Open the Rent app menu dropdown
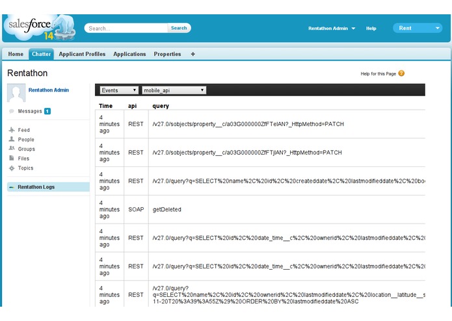 point(418,28)
